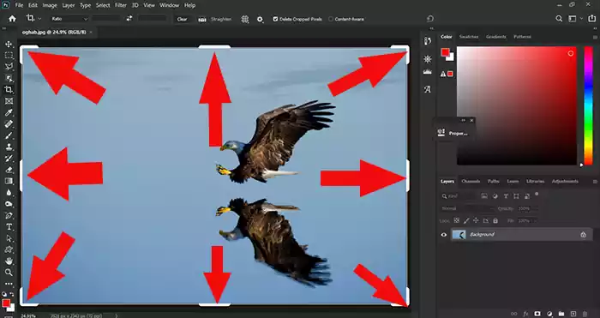Screen dimensions: 600x318
Task: Select the Object Selection tool
Action: 9,79
